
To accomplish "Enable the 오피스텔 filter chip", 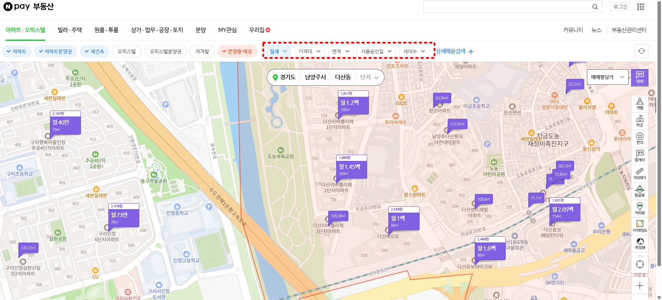I will coord(126,51).
